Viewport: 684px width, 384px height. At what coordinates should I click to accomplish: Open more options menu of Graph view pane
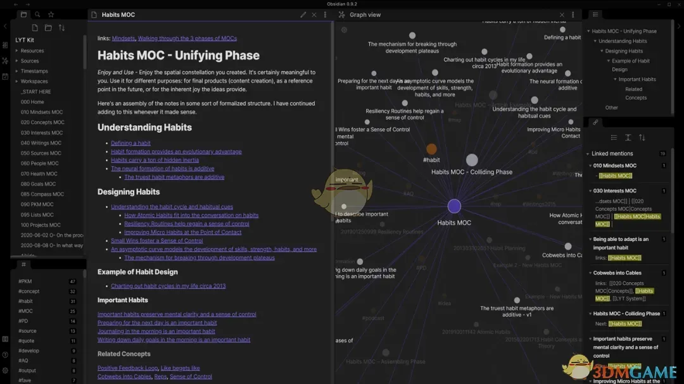[x=573, y=15]
